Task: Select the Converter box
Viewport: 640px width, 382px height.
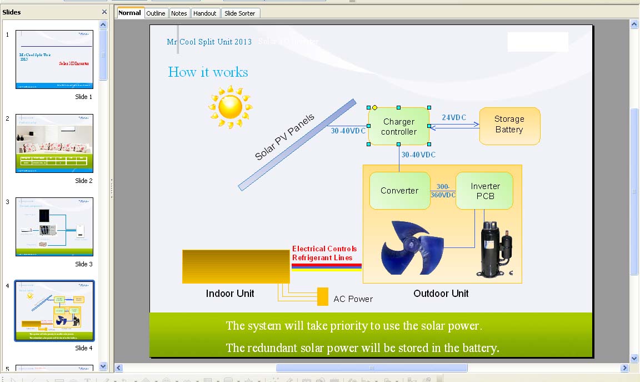Action: (399, 191)
